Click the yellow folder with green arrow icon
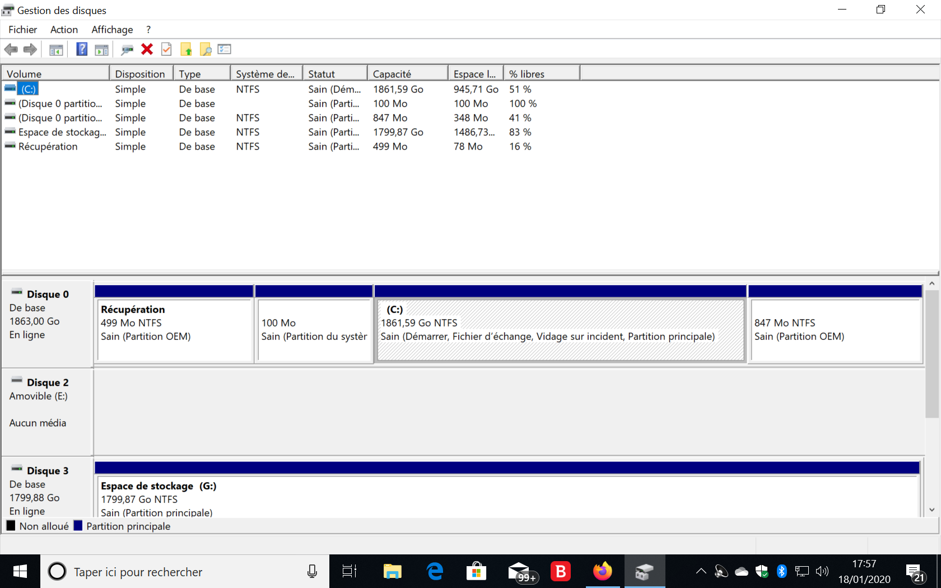 pos(187,50)
